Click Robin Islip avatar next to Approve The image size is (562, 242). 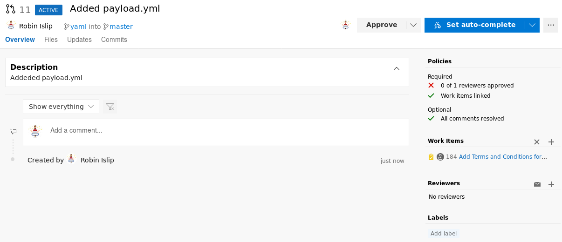tap(345, 25)
